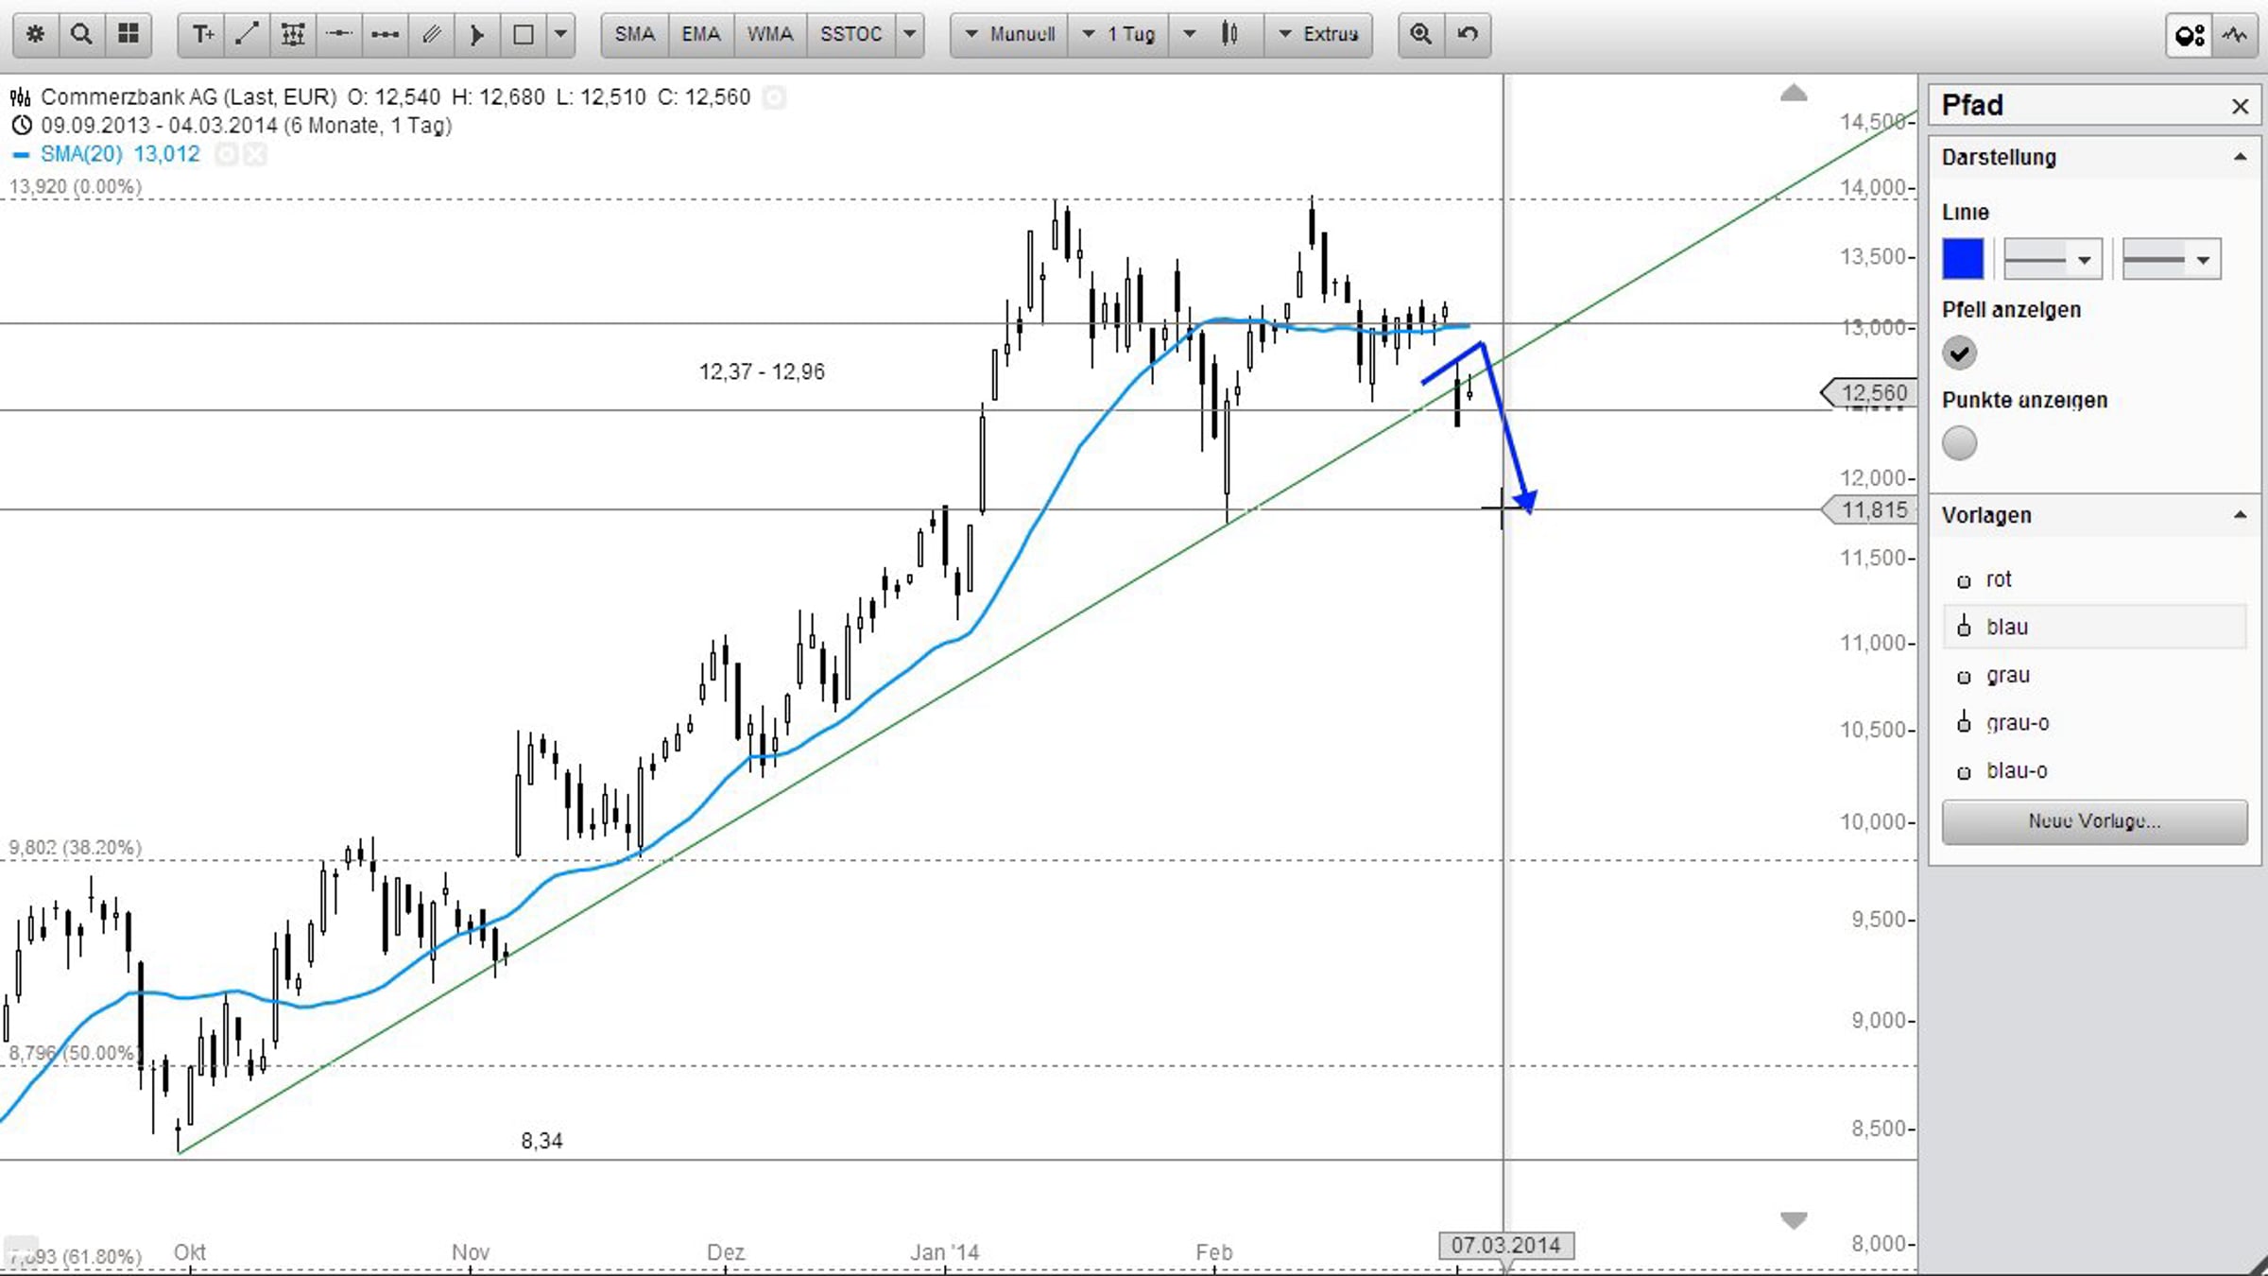
Task: Add the SSTOC indicator
Action: (850, 34)
